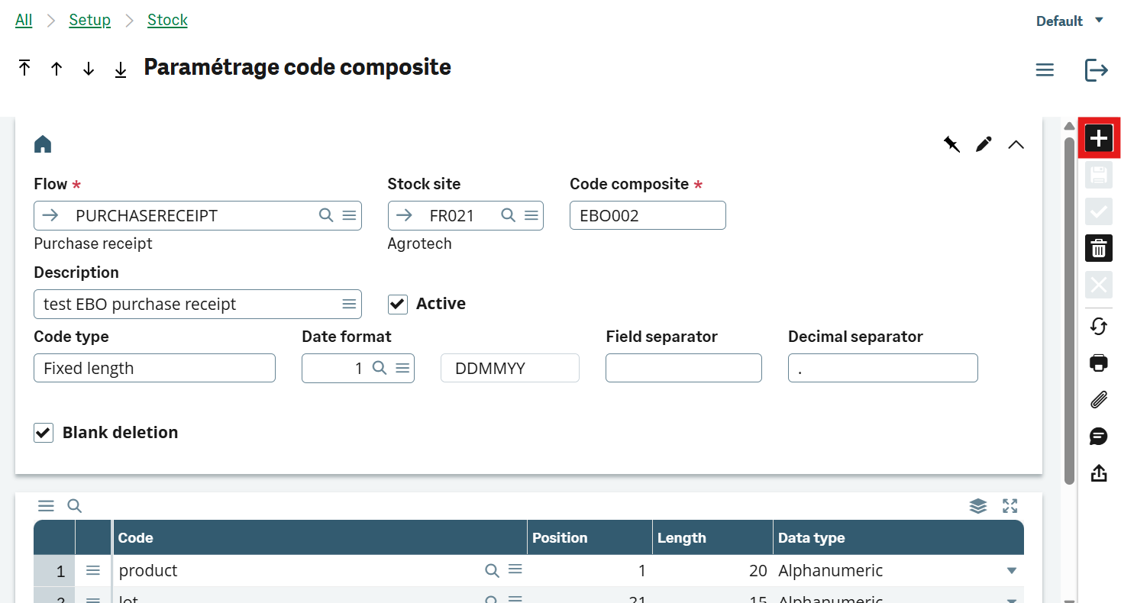The image size is (1121, 603).
Task: Attach a file using the paperclip icon
Action: [1098, 399]
